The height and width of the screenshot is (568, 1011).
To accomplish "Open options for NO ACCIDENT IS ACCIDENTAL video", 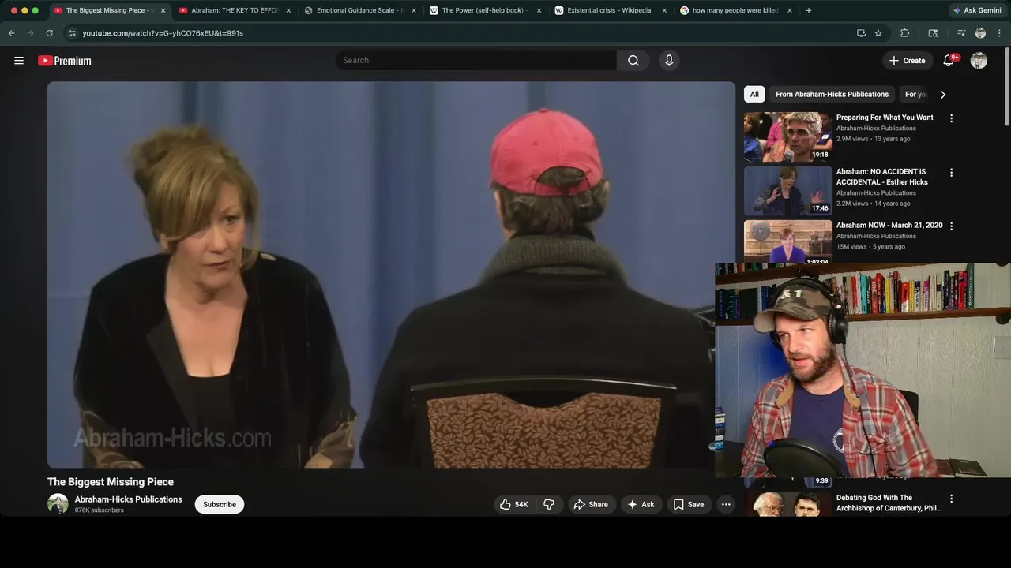I will (951, 172).
